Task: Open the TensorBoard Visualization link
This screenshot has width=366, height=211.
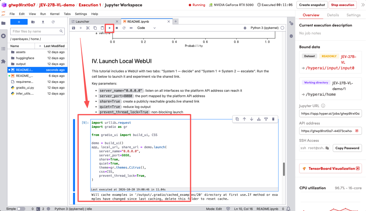Action: pyautogui.click(x=330, y=168)
